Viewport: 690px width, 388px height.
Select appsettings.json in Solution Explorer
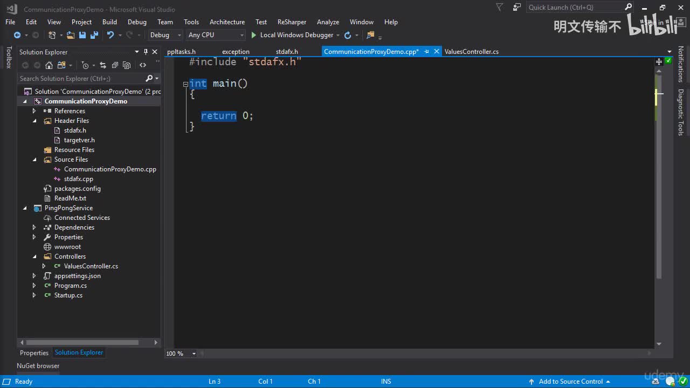point(77,276)
